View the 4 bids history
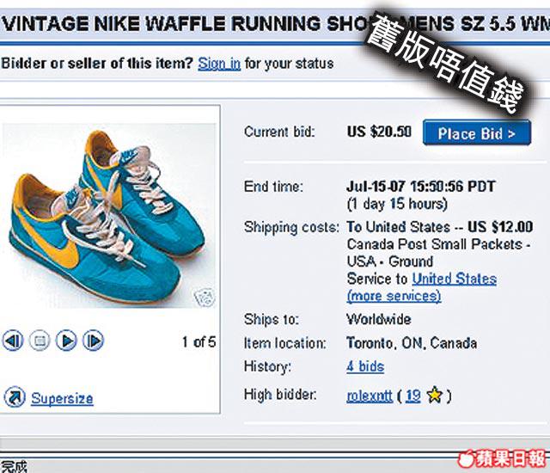 [x=365, y=366]
